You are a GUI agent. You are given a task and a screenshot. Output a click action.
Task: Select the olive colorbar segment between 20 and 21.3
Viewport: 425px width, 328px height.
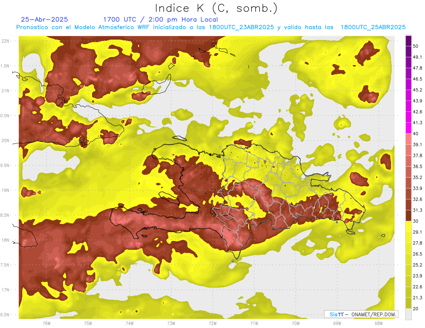(x=409, y=303)
